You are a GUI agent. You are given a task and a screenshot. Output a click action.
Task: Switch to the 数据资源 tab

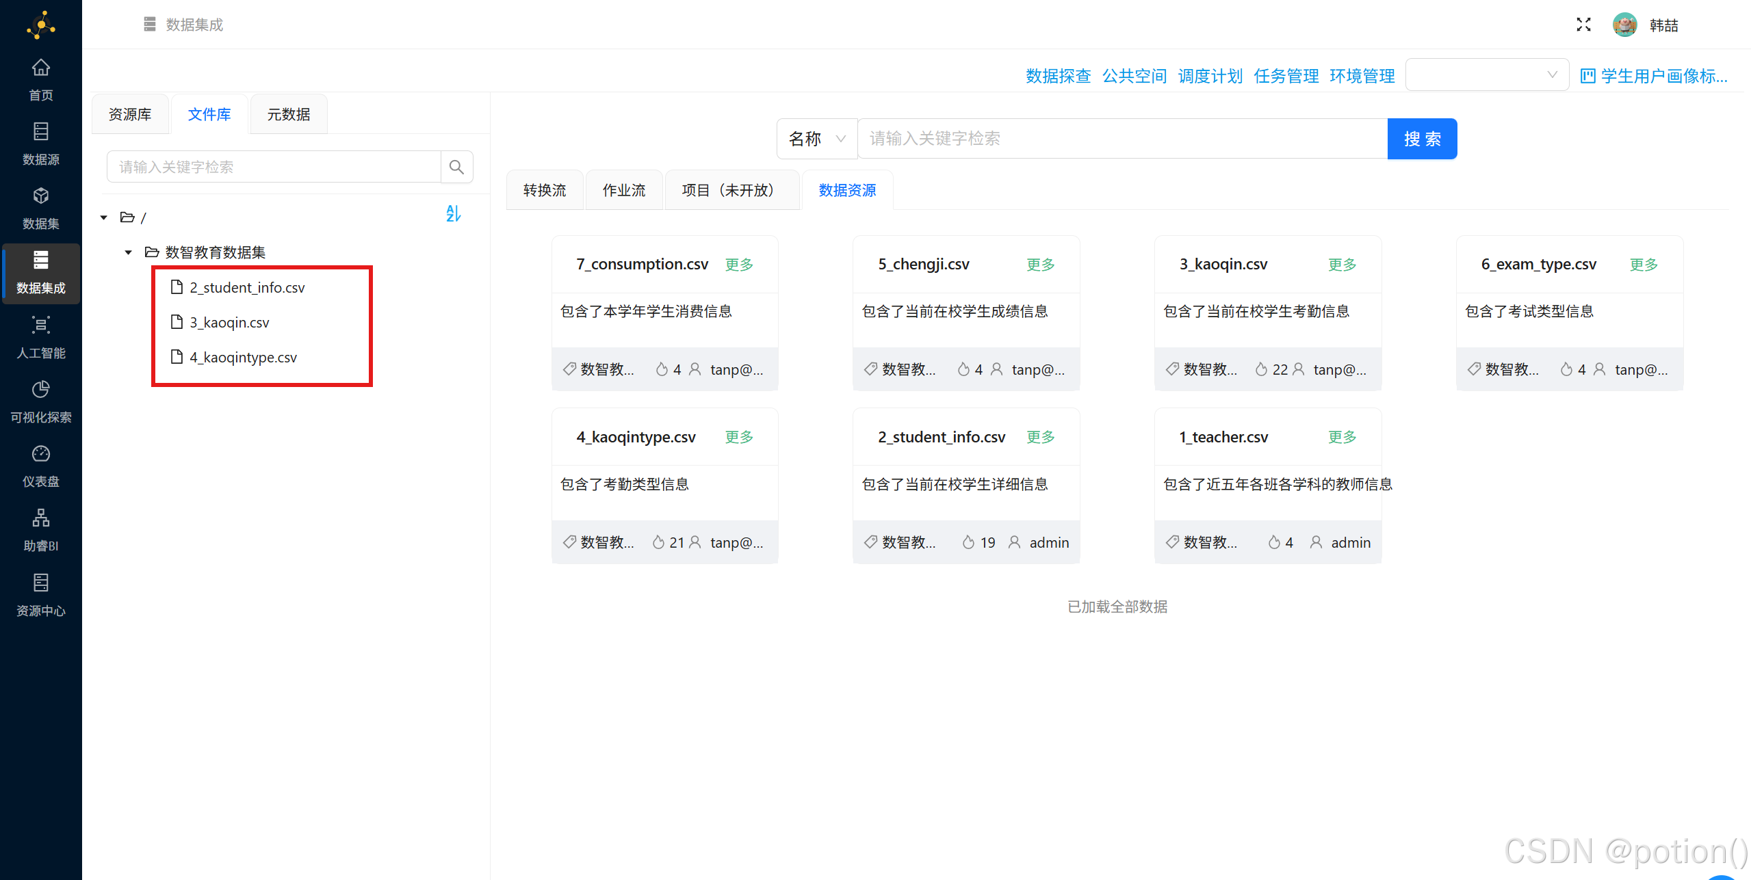[847, 190]
